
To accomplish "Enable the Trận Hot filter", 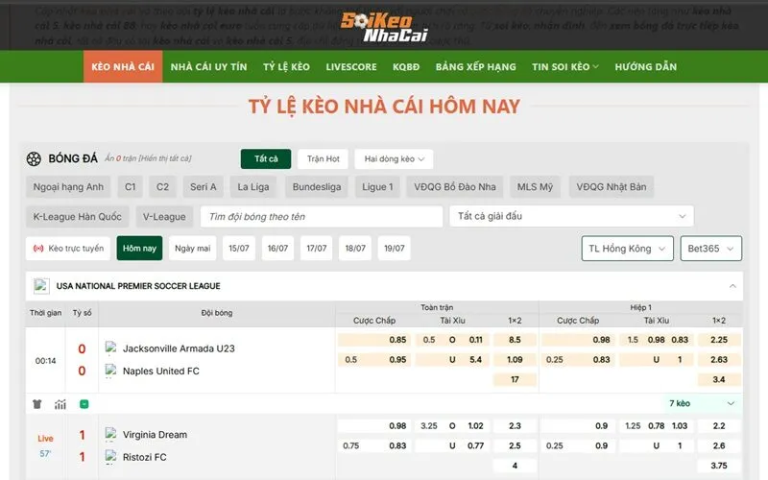I will tap(323, 159).
